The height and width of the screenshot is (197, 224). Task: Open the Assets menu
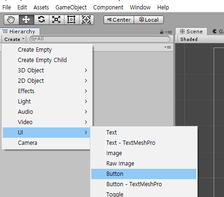41,8
